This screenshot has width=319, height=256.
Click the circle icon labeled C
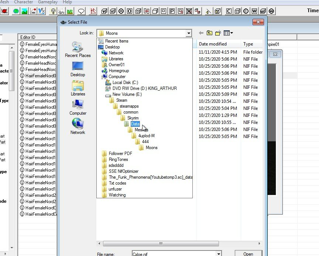point(246,11)
